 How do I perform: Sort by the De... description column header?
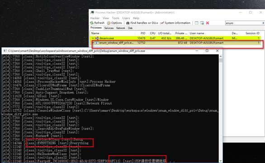235,33
